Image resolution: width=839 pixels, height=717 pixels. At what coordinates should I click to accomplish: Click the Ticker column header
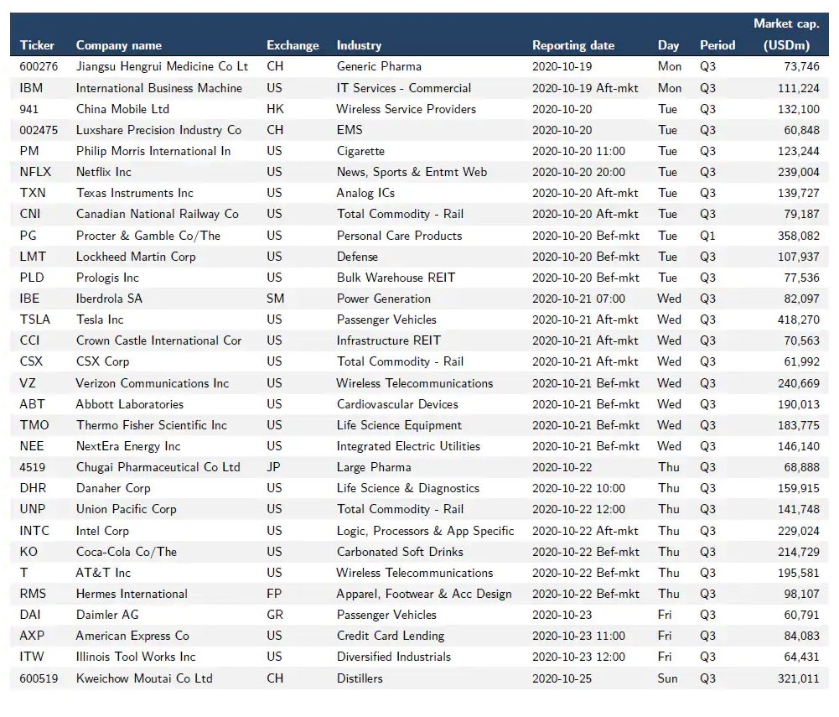coord(37,45)
